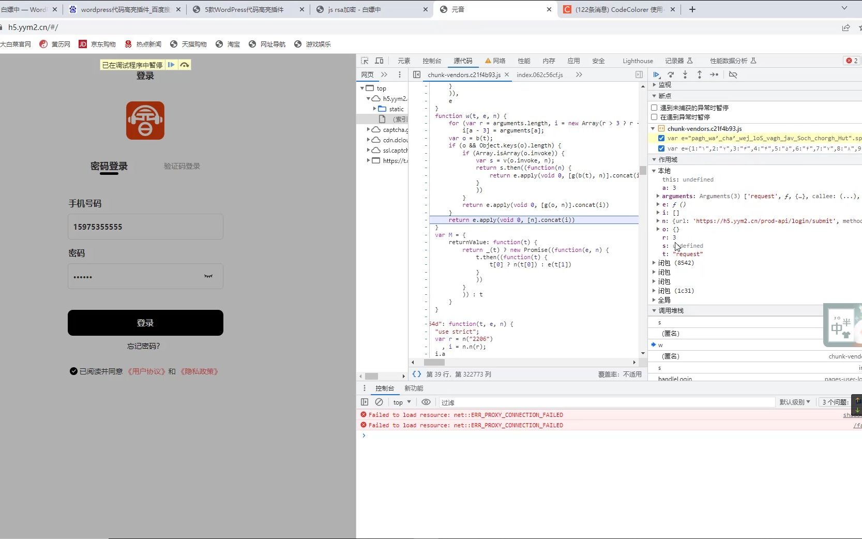Enable pause on caught exceptions checkbox
The width and height of the screenshot is (862, 539).
click(x=654, y=117)
